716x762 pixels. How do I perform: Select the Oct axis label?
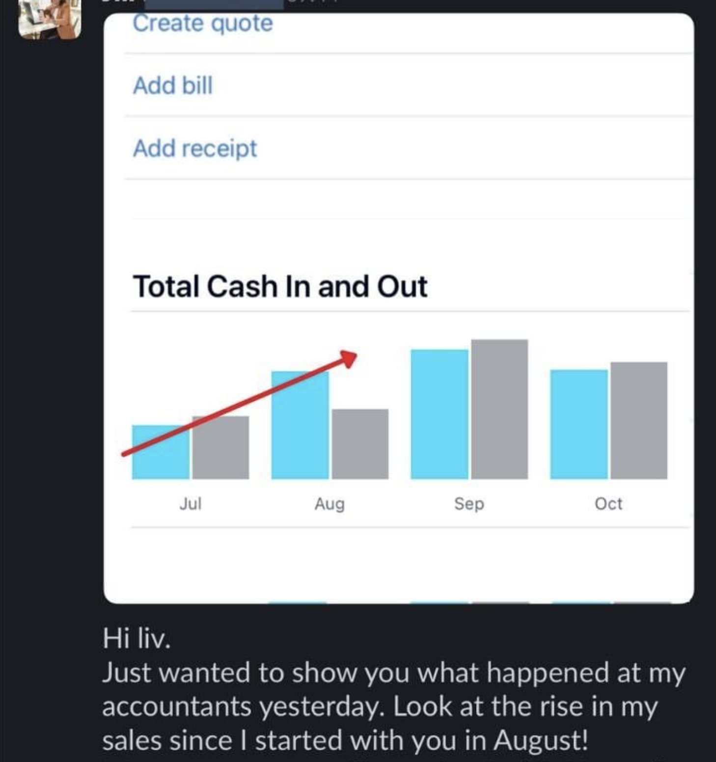pyautogui.click(x=608, y=503)
